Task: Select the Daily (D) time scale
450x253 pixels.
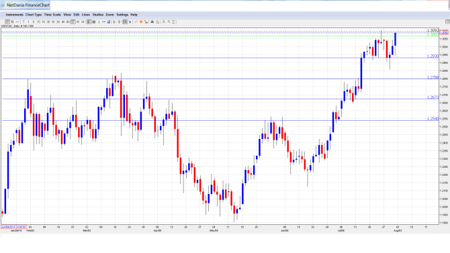Action: 73,21
